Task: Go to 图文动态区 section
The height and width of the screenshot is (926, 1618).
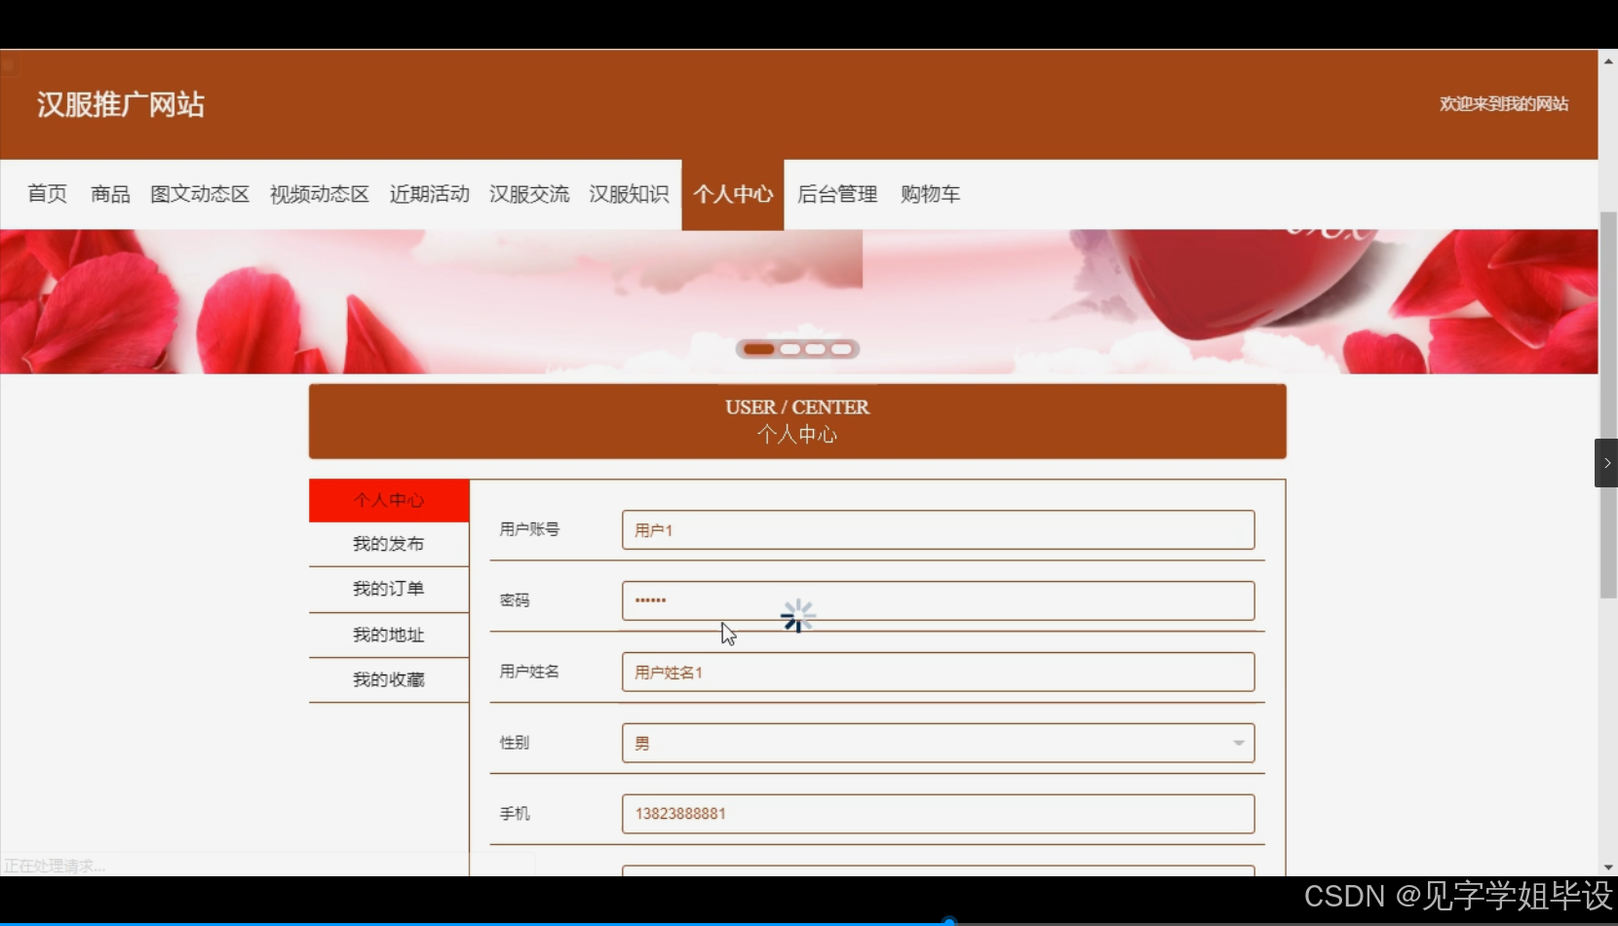Action: [200, 194]
